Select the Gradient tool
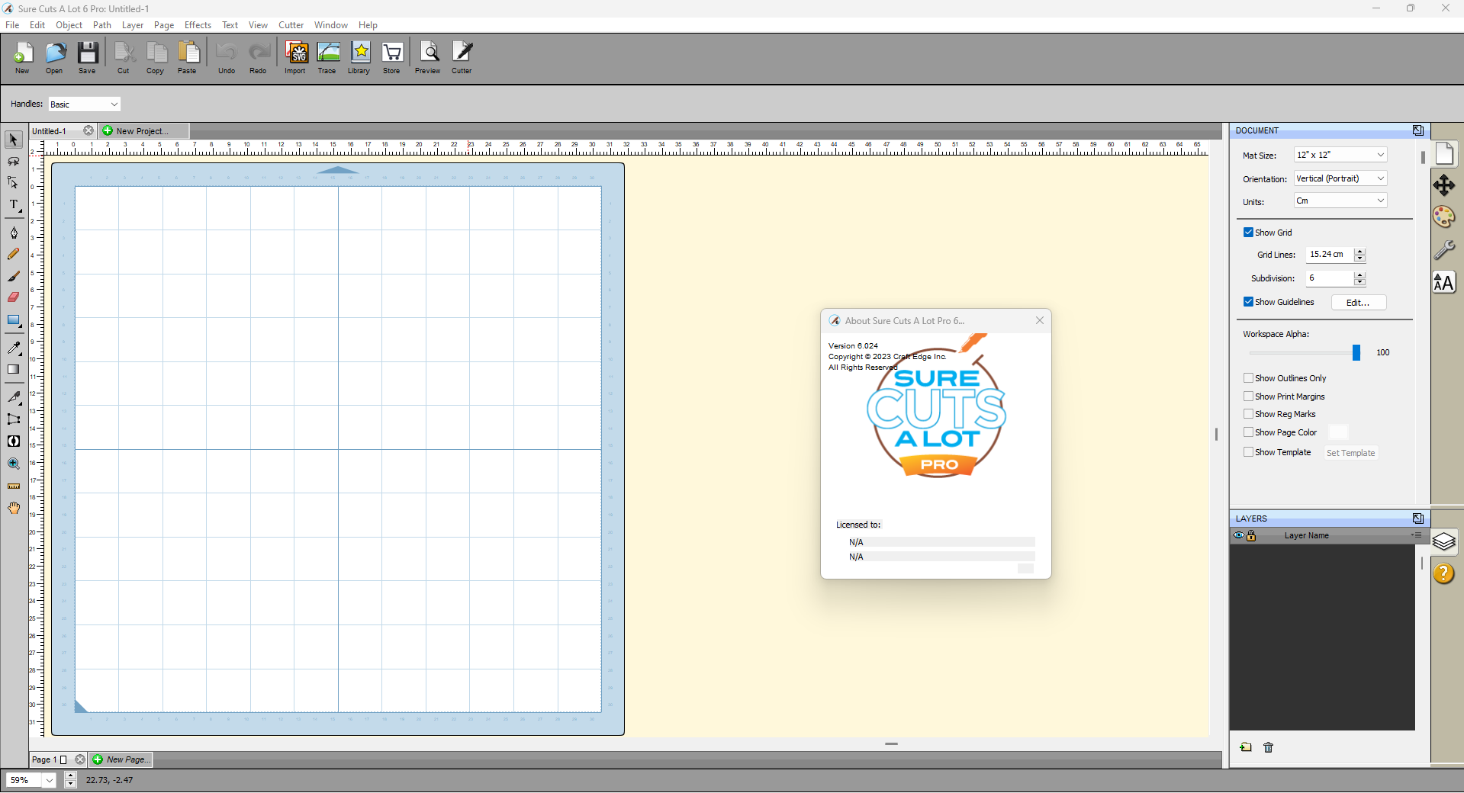 pos(13,370)
